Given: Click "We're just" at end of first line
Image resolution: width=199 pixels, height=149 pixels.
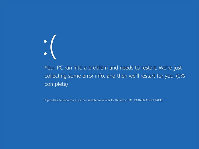Looking at the screenshot, I should (170, 68).
